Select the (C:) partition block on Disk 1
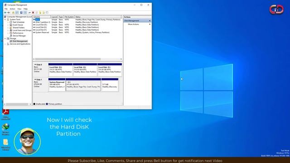This screenshot has width=290, height=163. point(83,85)
